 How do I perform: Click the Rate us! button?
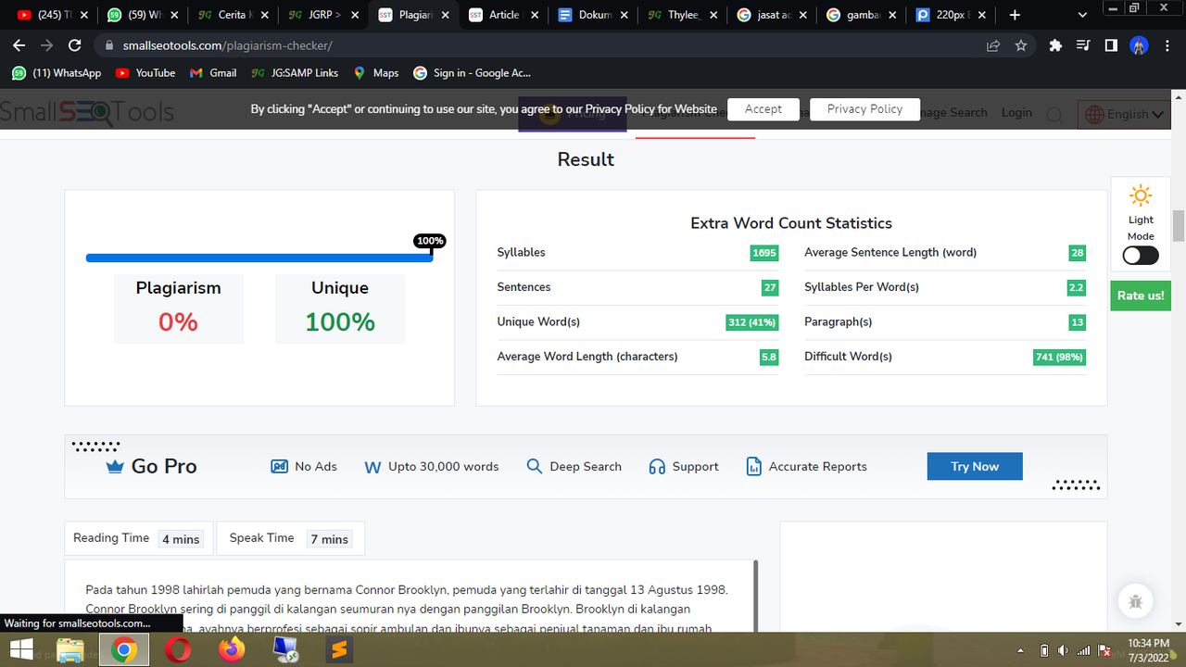(x=1141, y=296)
